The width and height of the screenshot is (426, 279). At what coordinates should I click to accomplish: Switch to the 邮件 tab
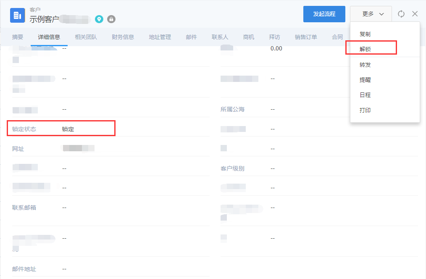[191, 37]
